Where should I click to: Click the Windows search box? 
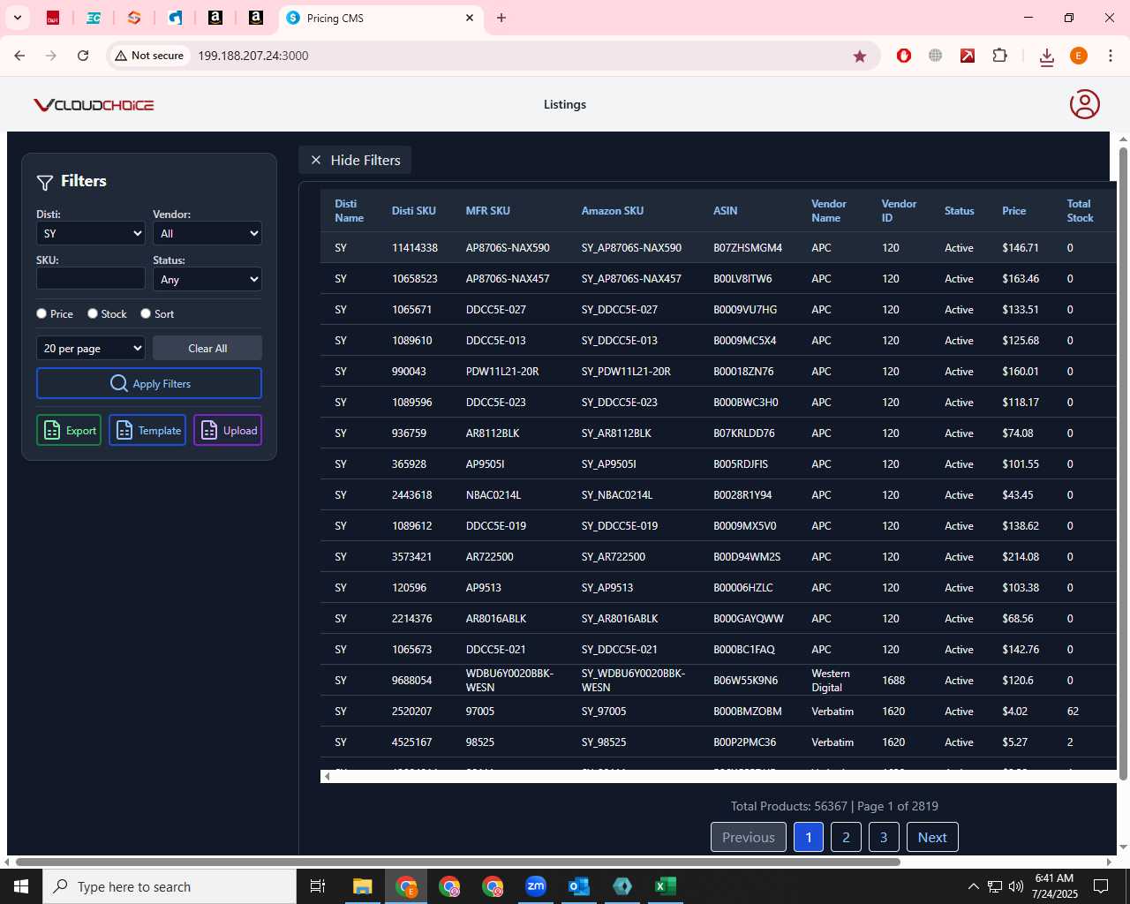coord(169,886)
